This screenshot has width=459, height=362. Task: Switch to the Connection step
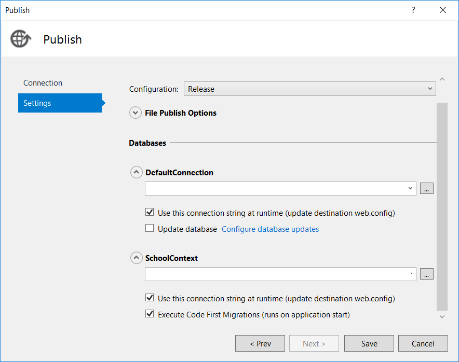43,82
